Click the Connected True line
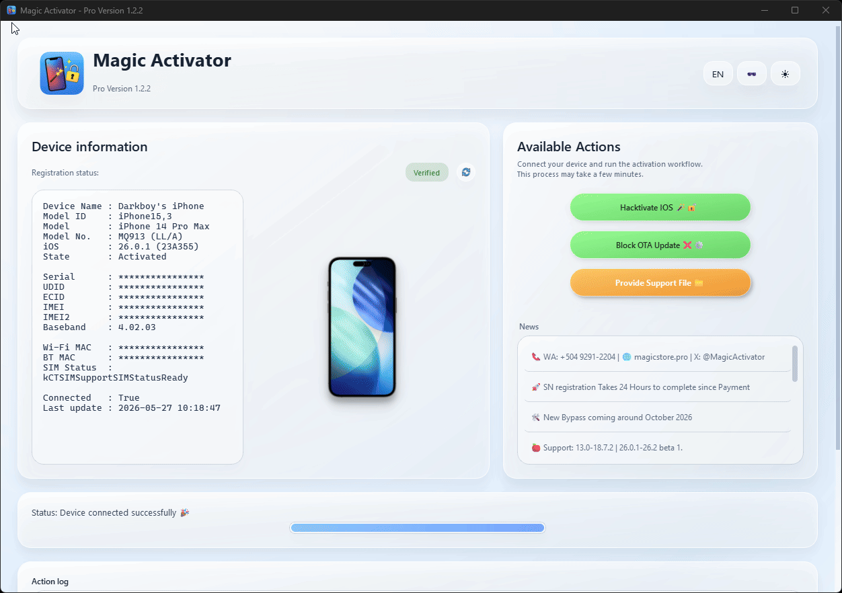The width and height of the screenshot is (842, 593). point(91,398)
